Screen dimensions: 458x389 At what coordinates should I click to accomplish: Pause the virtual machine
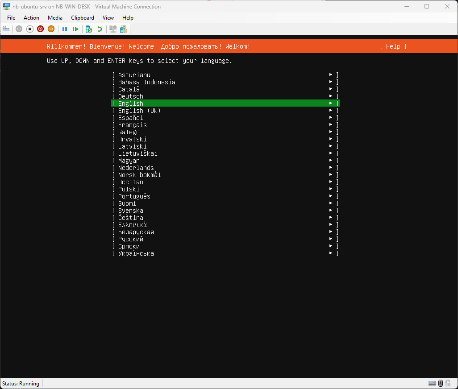[x=65, y=29]
